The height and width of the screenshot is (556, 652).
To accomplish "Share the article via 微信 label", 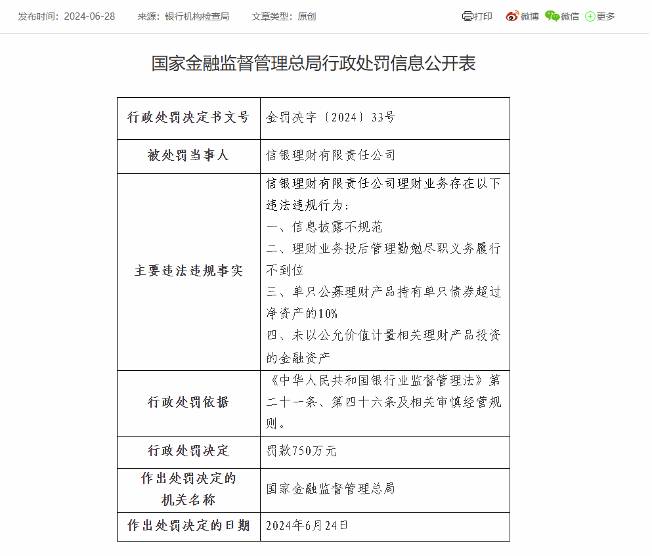I will tap(570, 16).
